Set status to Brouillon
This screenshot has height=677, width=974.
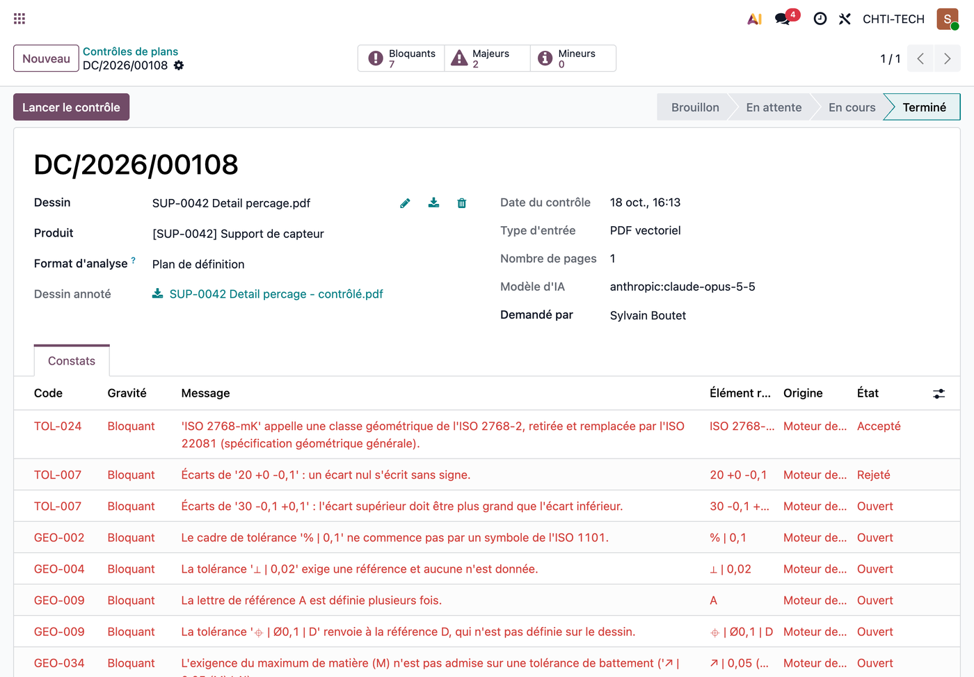pyautogui.click(x=695, y=107)
